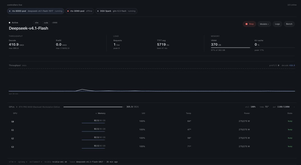Click the status dot on rtx-6000-pod chip
301x165 pixels.
point(10,11)
